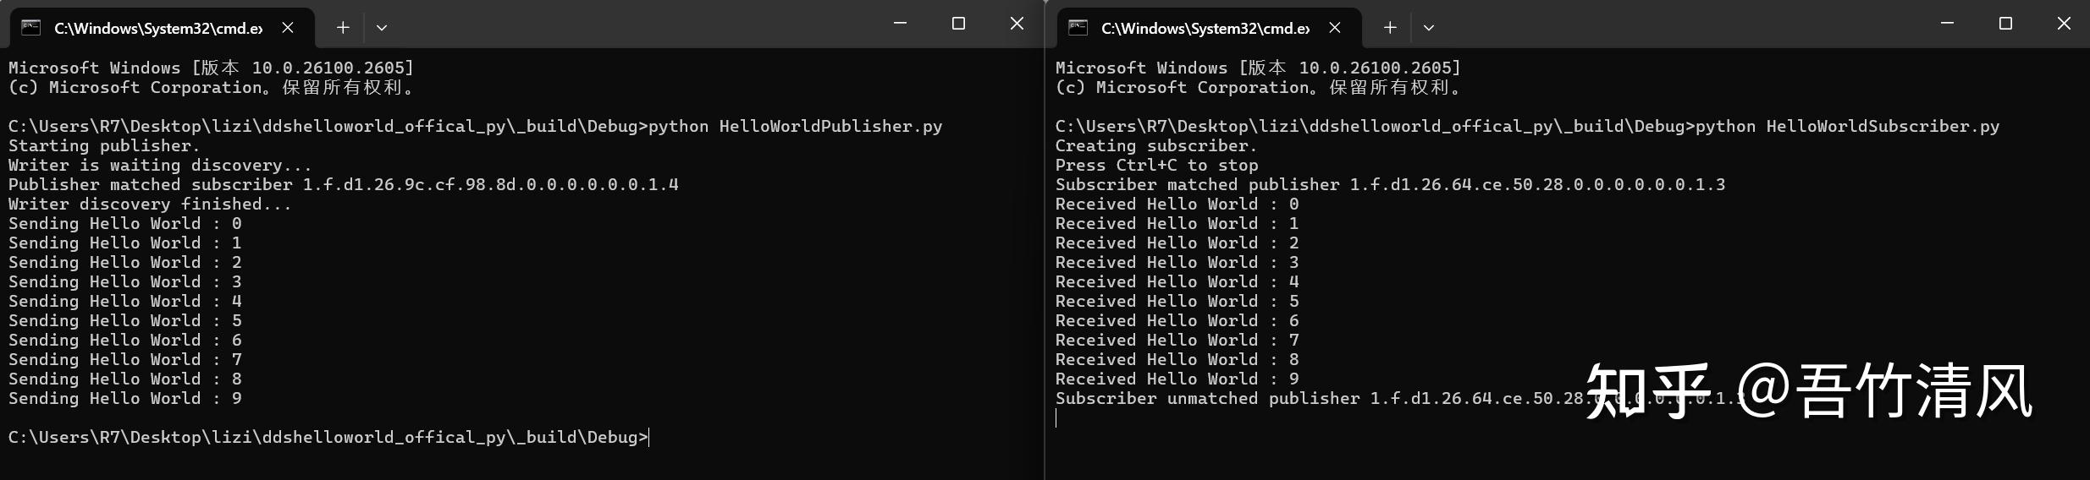
Task: Expand profile dropdown in right terminal
Action: (1429, 28)
